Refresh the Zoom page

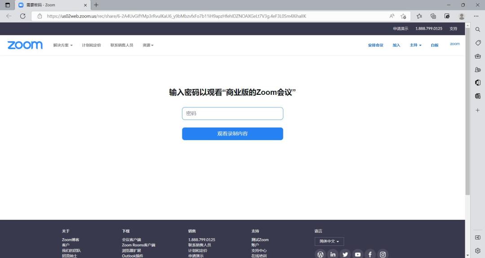point(22,16)
